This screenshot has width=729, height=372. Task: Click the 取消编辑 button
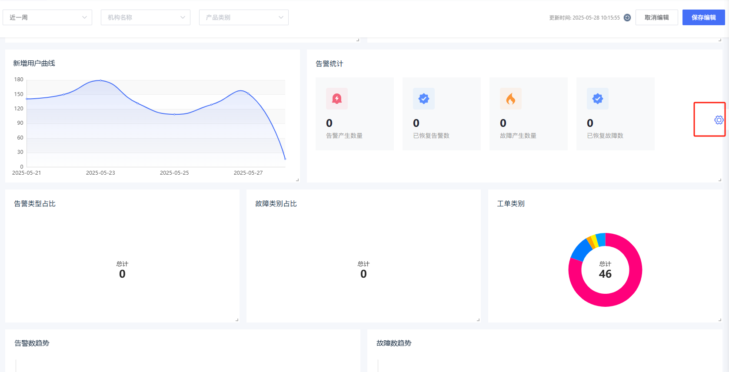click(x=656, y=17)
